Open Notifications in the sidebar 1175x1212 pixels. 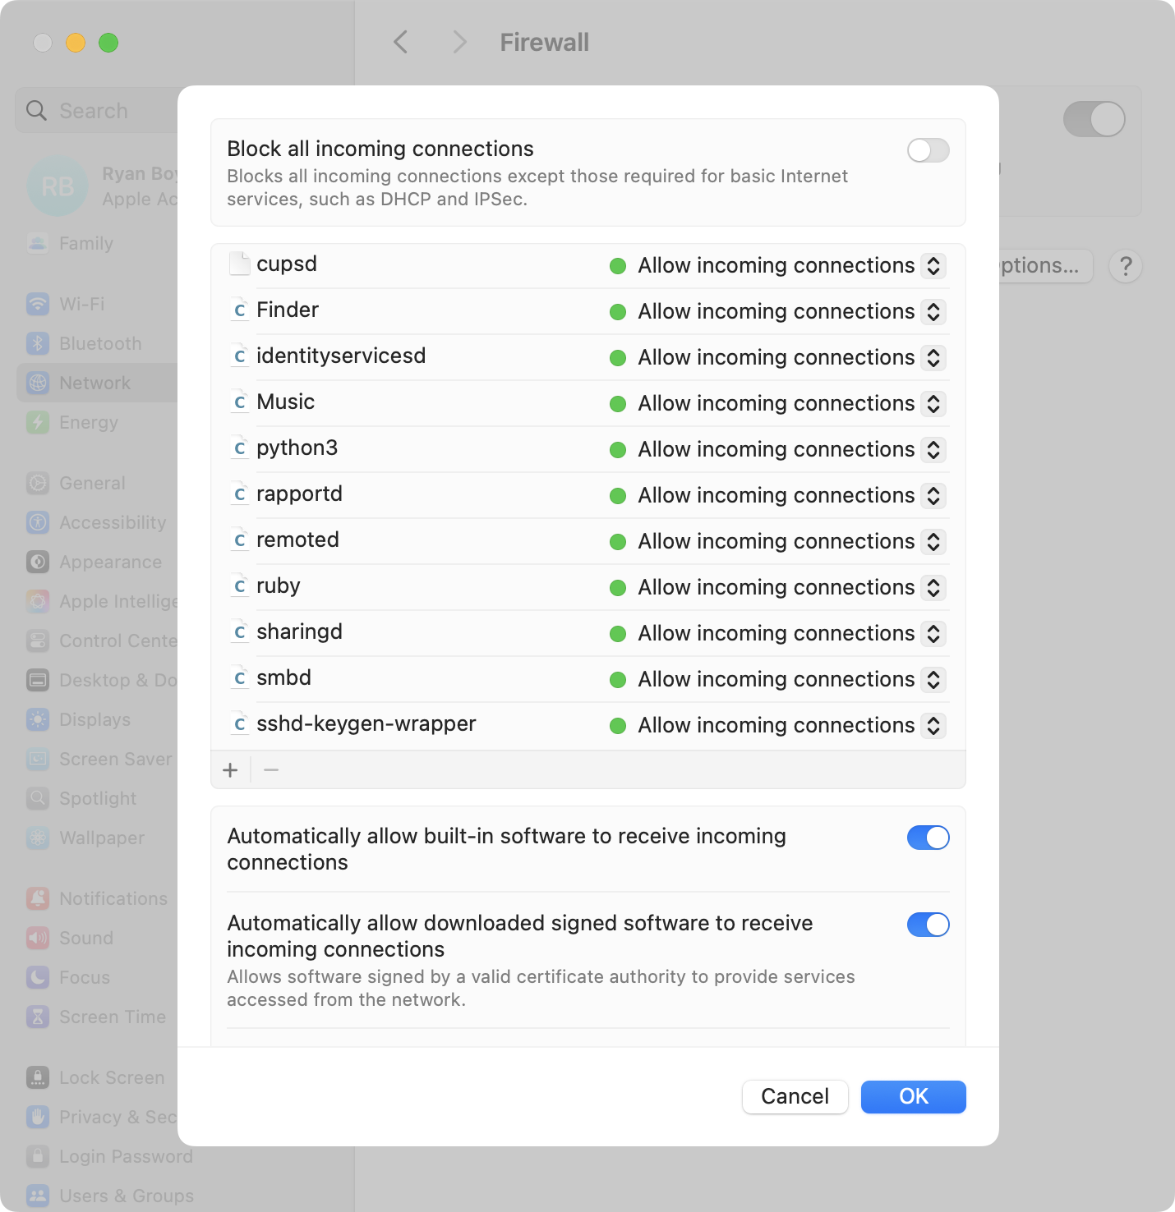pos(113,898)
